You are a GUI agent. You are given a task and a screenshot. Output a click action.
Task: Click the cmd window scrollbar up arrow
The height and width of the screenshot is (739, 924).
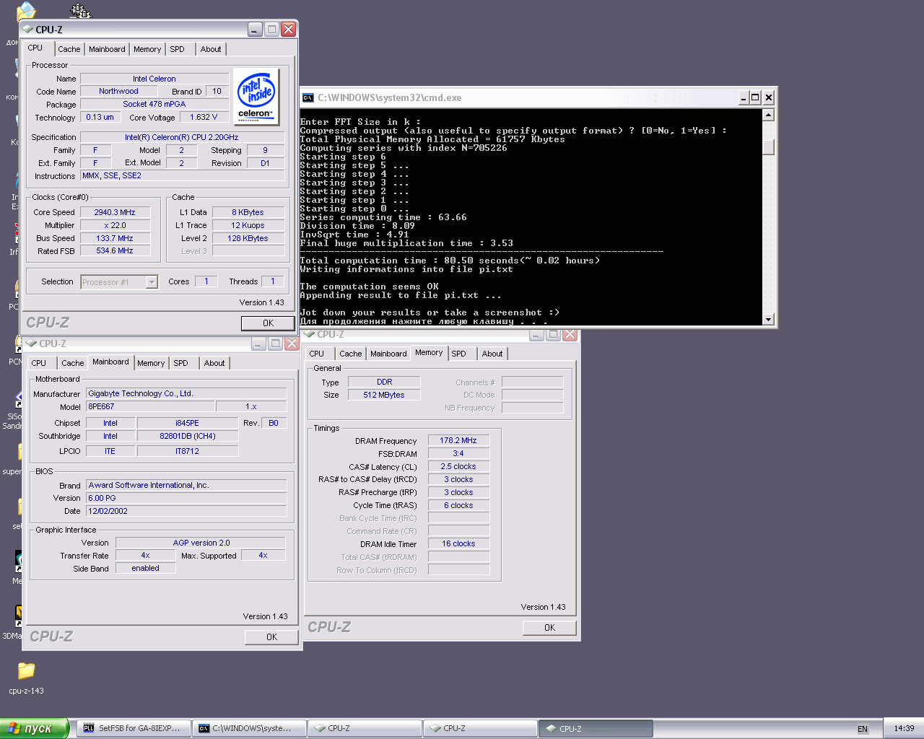tap(768, 115)
